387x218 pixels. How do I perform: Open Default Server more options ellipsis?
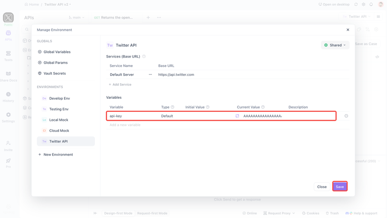150,74
